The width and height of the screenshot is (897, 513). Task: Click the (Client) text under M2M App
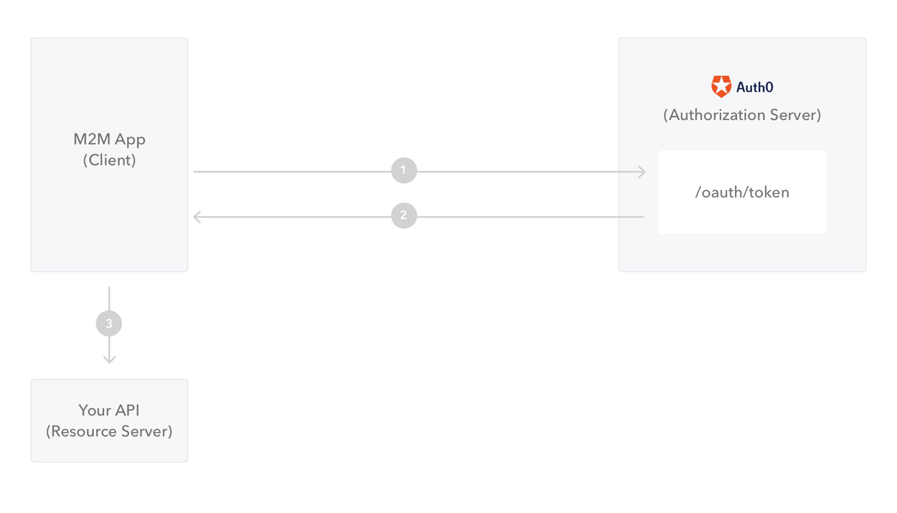point(109,160)
